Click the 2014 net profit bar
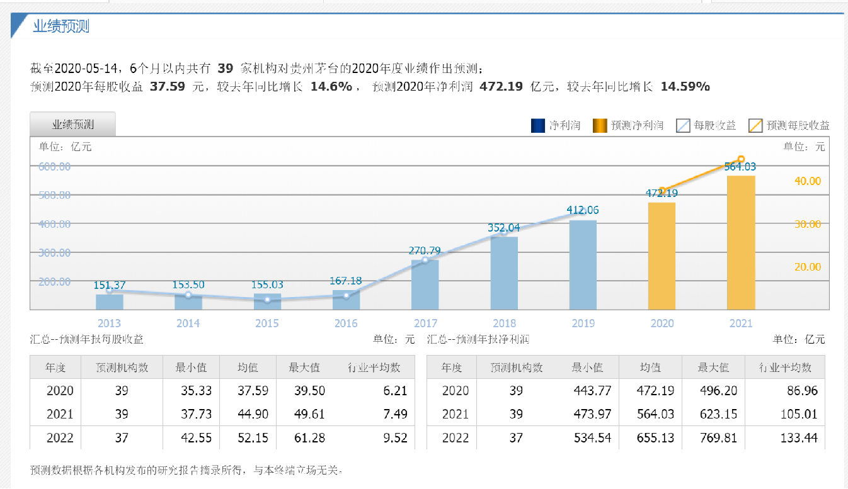 [x=188, y=301]
